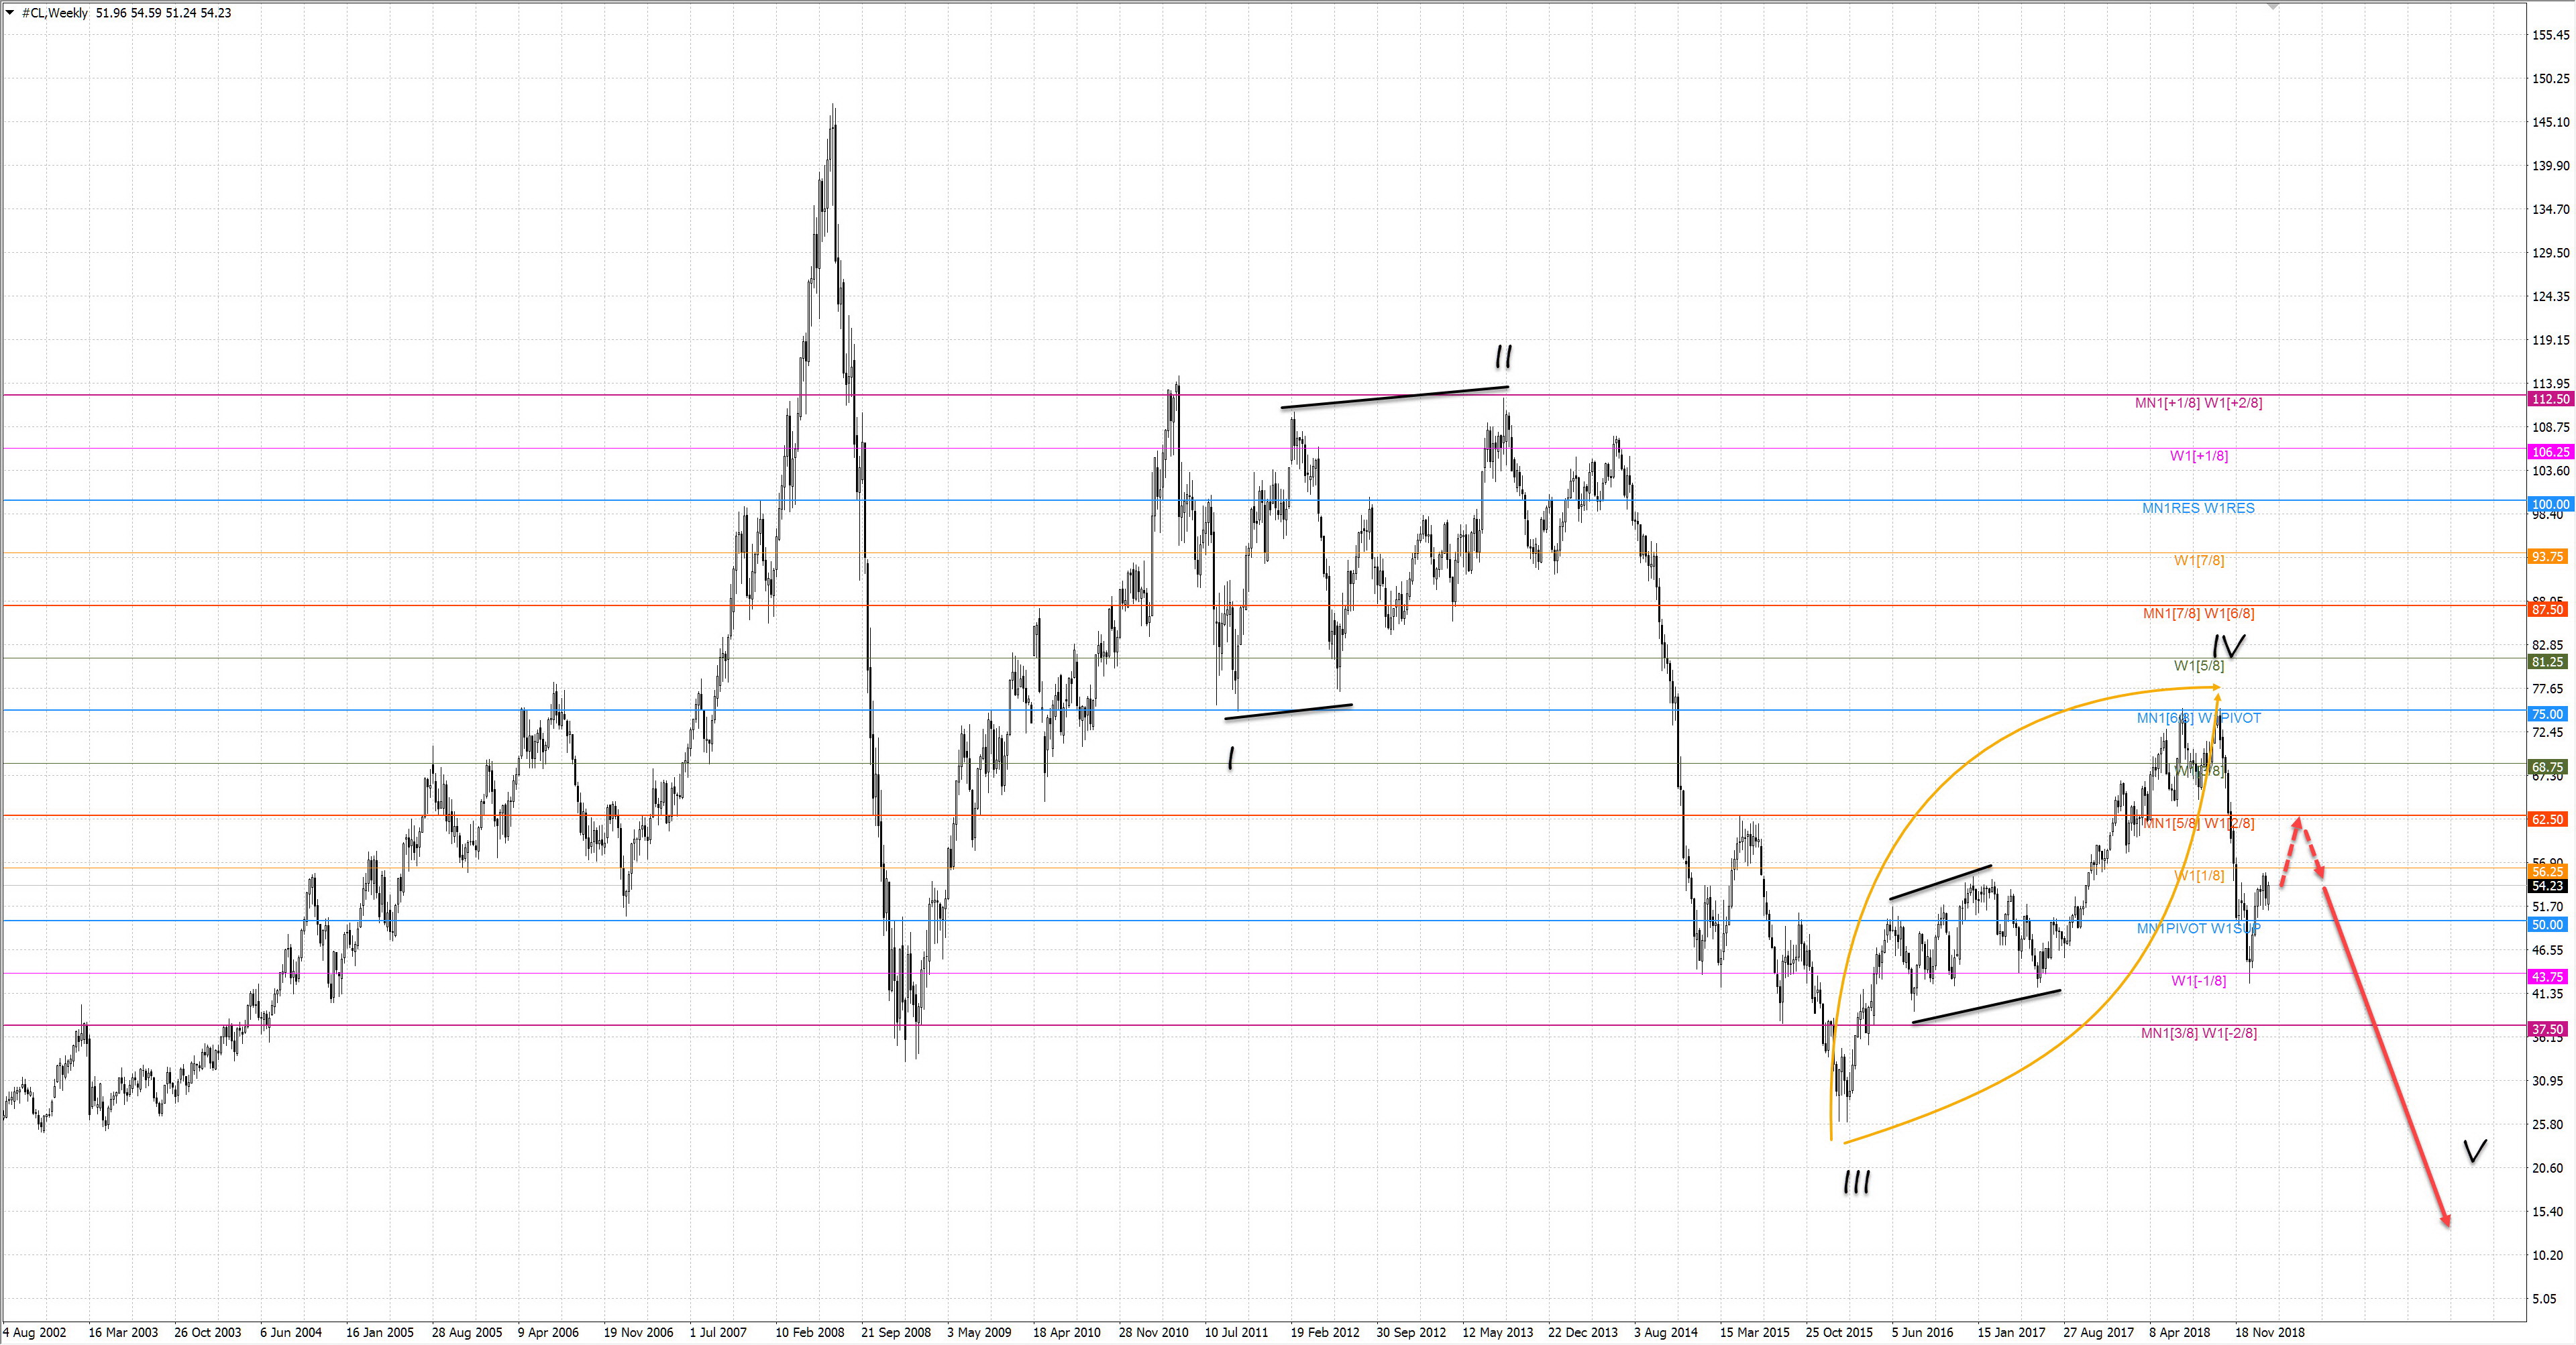Open the one-click trading arrow beside #CL,Weekly
The image size is (2576, 1345).
coord(10,13)
